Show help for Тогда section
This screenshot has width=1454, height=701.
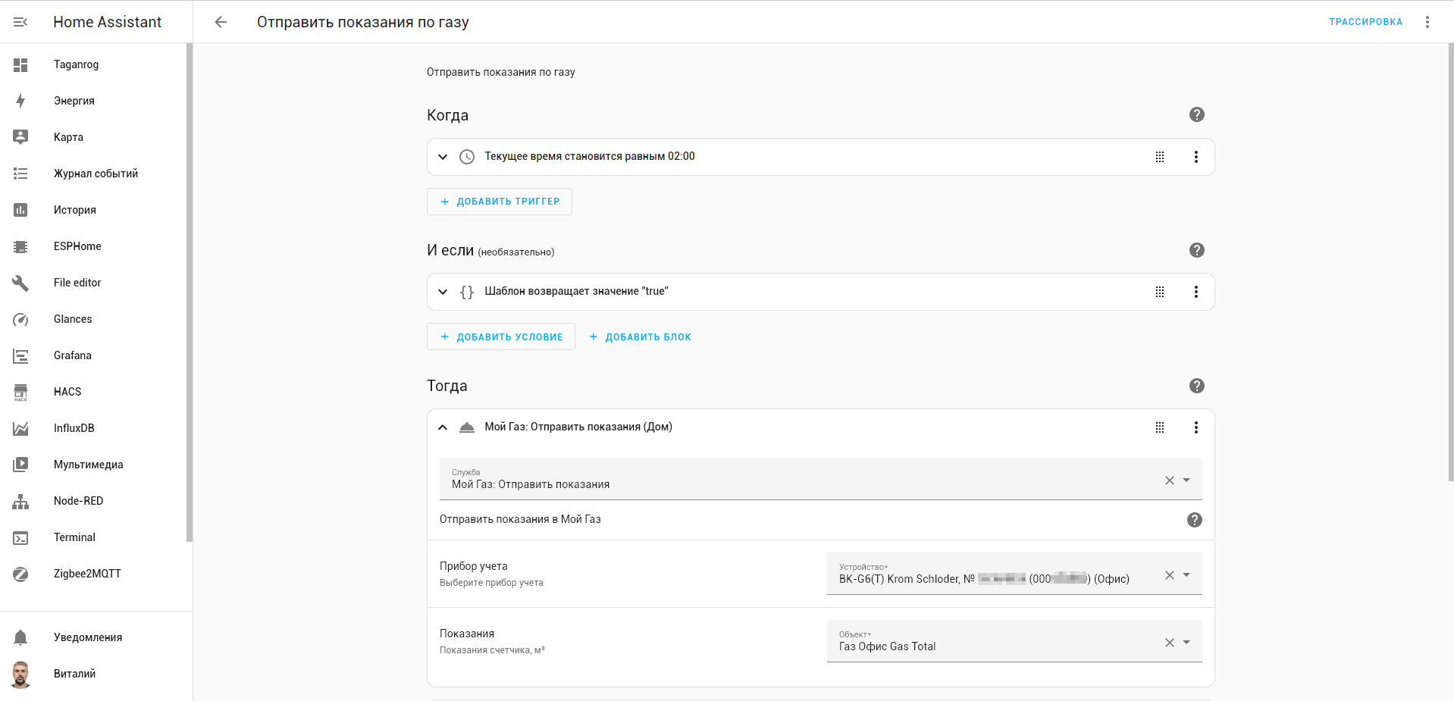pos(1197,386)
